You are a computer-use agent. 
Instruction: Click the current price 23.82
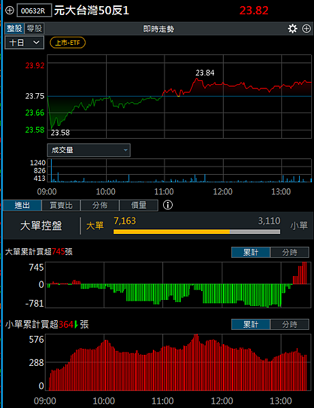(254, 10)
